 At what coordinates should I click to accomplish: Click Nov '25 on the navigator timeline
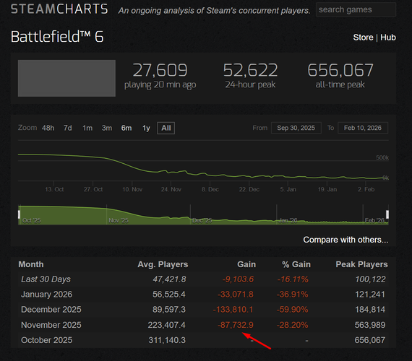tap(119, 220)
